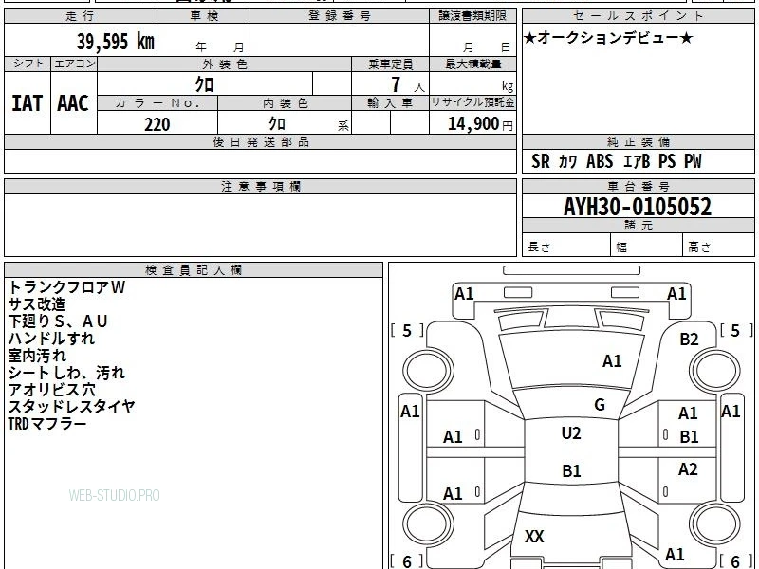Click the エアB equipment code

click(x=636, y=161)
